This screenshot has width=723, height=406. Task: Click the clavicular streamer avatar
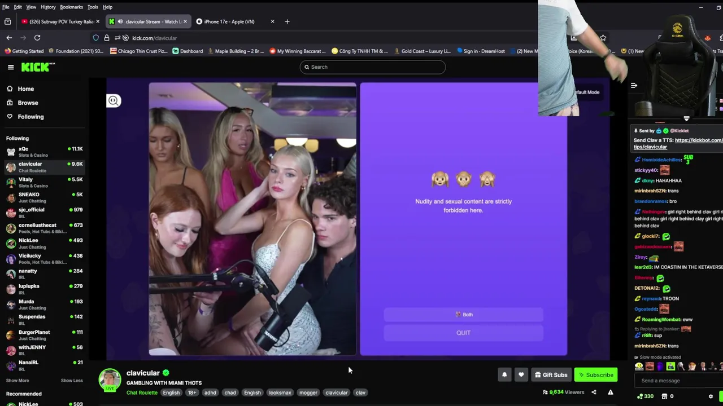(110, 380)
